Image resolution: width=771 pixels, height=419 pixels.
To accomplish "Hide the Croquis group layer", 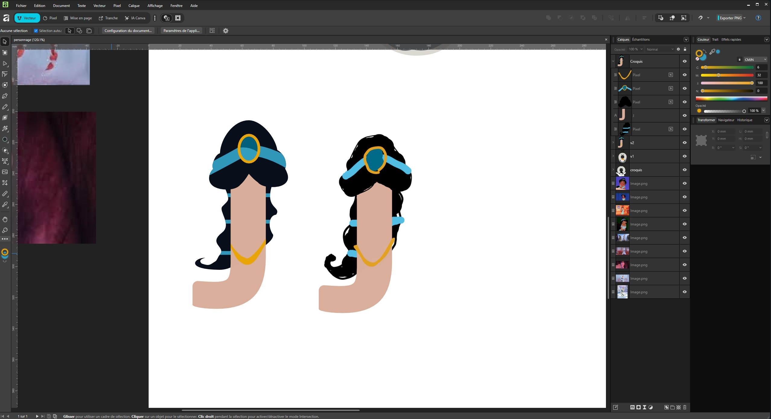I will [684, 61].
